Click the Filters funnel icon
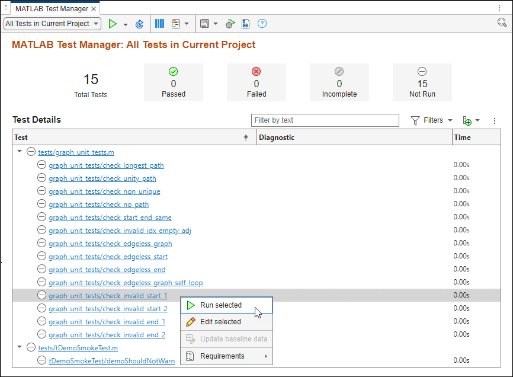 [x=415, y=120]
